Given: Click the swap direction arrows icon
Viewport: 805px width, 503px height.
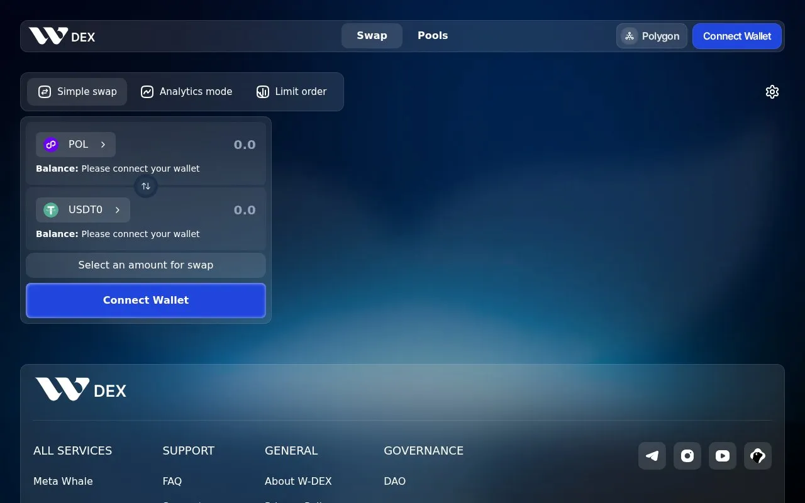Looking at the screenshot, I should point(146,186).
